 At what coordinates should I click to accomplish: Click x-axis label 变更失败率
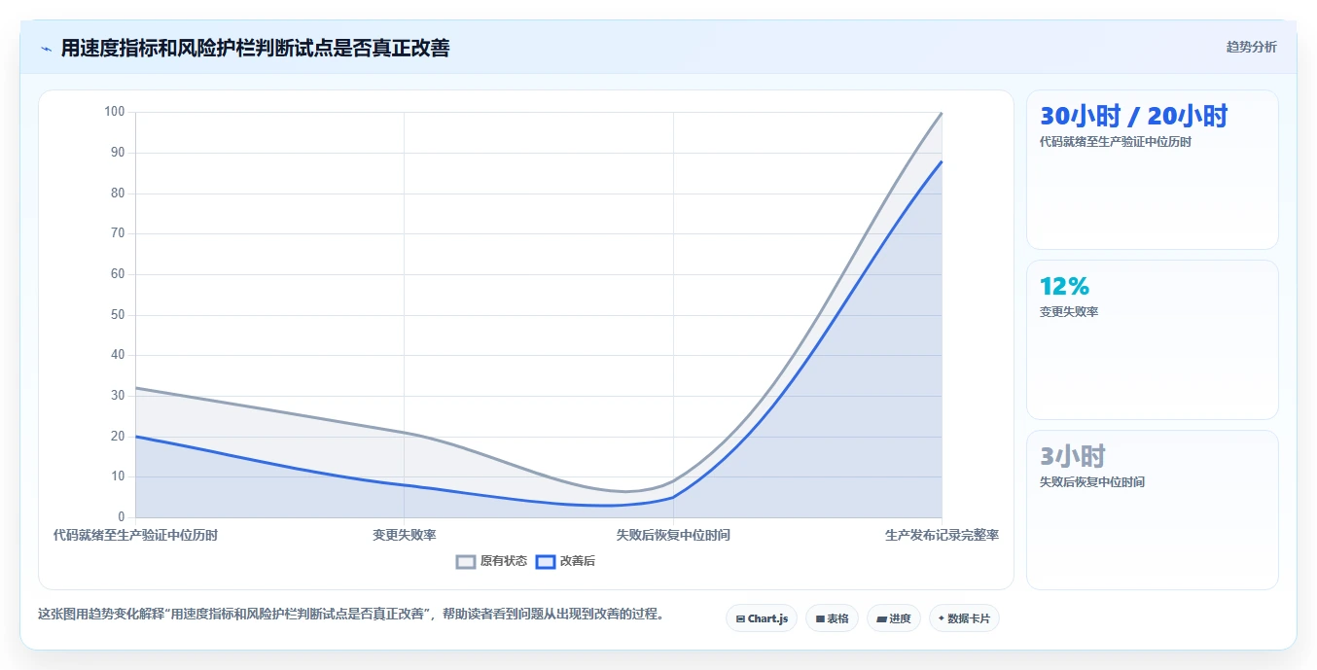coord(405,535)
